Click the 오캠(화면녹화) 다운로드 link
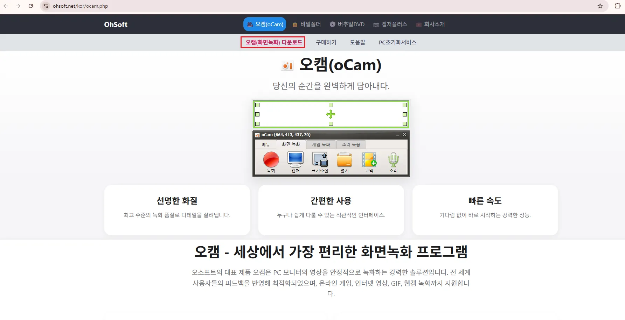The height and width of the screenshot is (320, 625). 273,42
